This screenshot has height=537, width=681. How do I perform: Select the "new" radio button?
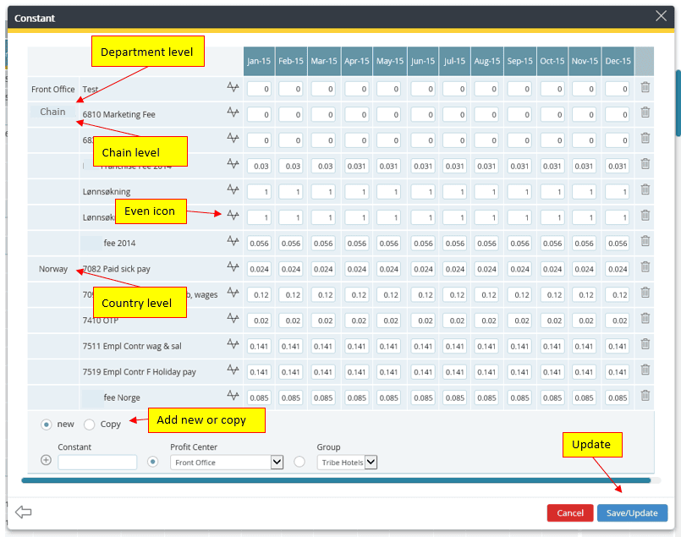click(x=46, y=424)
